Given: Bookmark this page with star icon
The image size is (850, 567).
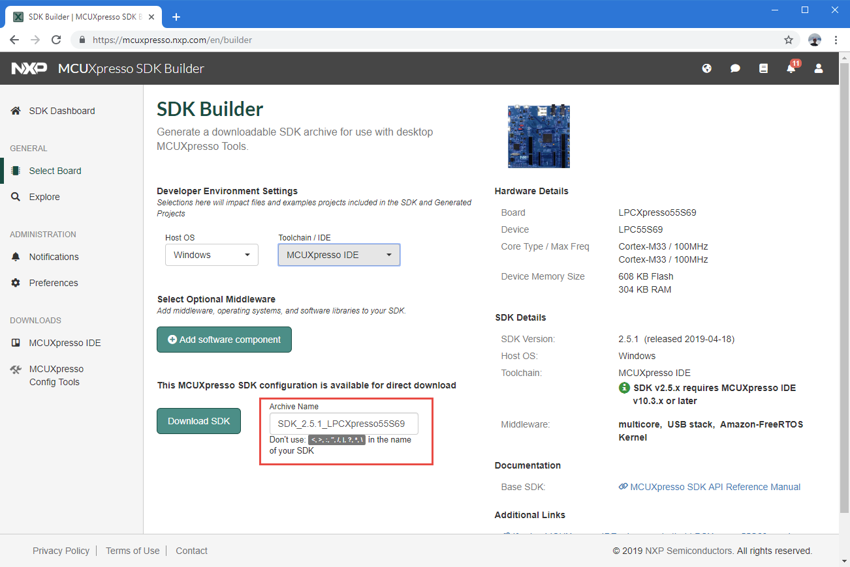Looking at the screenshot, I should coord(789,40).
